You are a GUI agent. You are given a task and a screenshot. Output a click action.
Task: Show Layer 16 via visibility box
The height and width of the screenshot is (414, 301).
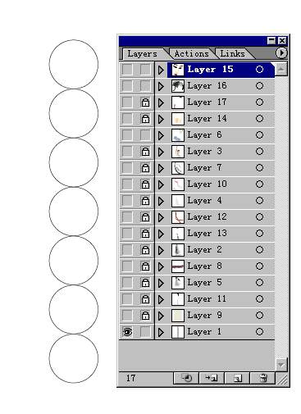(x=127, y=86)
